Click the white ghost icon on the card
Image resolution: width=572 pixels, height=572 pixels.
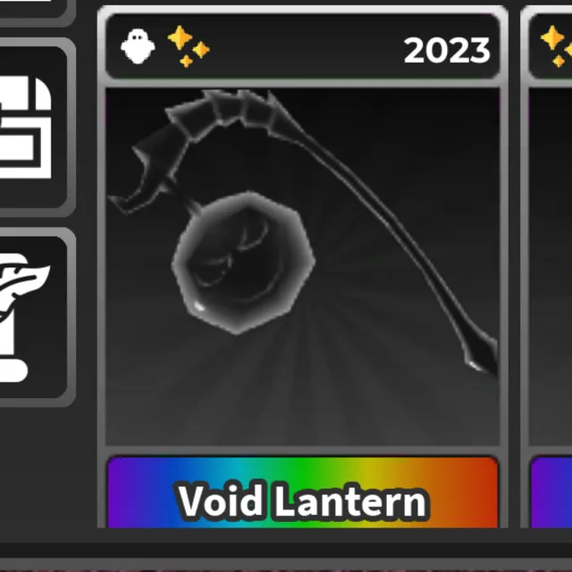tap(138, 46)
